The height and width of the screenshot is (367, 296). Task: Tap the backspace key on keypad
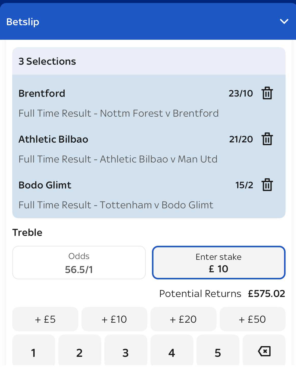[x=264, y=351]
